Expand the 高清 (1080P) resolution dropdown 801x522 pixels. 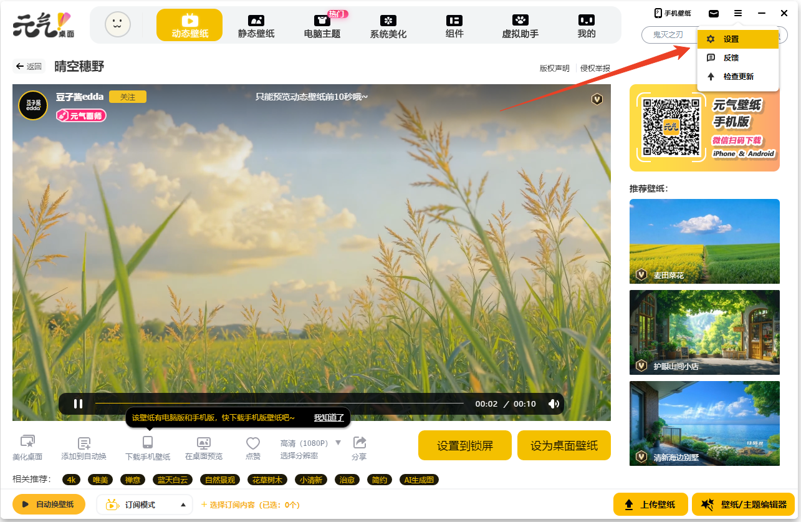(x=338, y=443)
